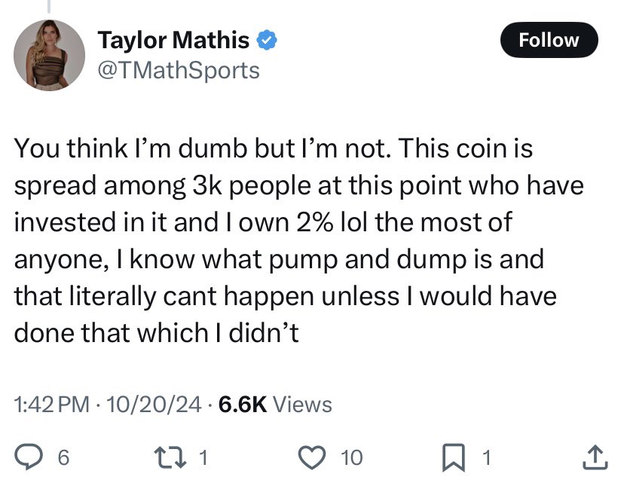
Task: Click the Views label text
Action: (302, 405)
